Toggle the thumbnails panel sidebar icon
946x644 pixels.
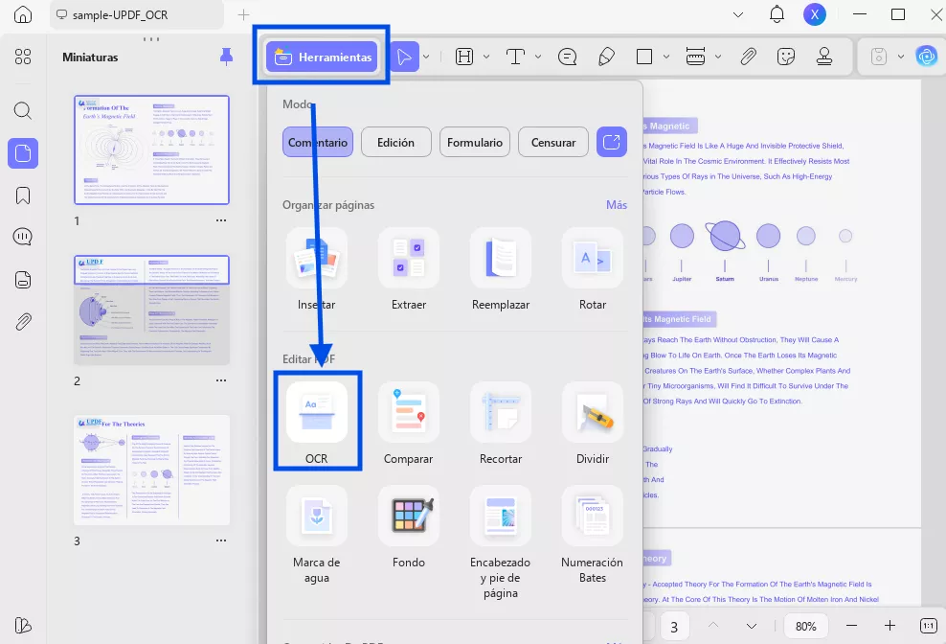(23, 153)
